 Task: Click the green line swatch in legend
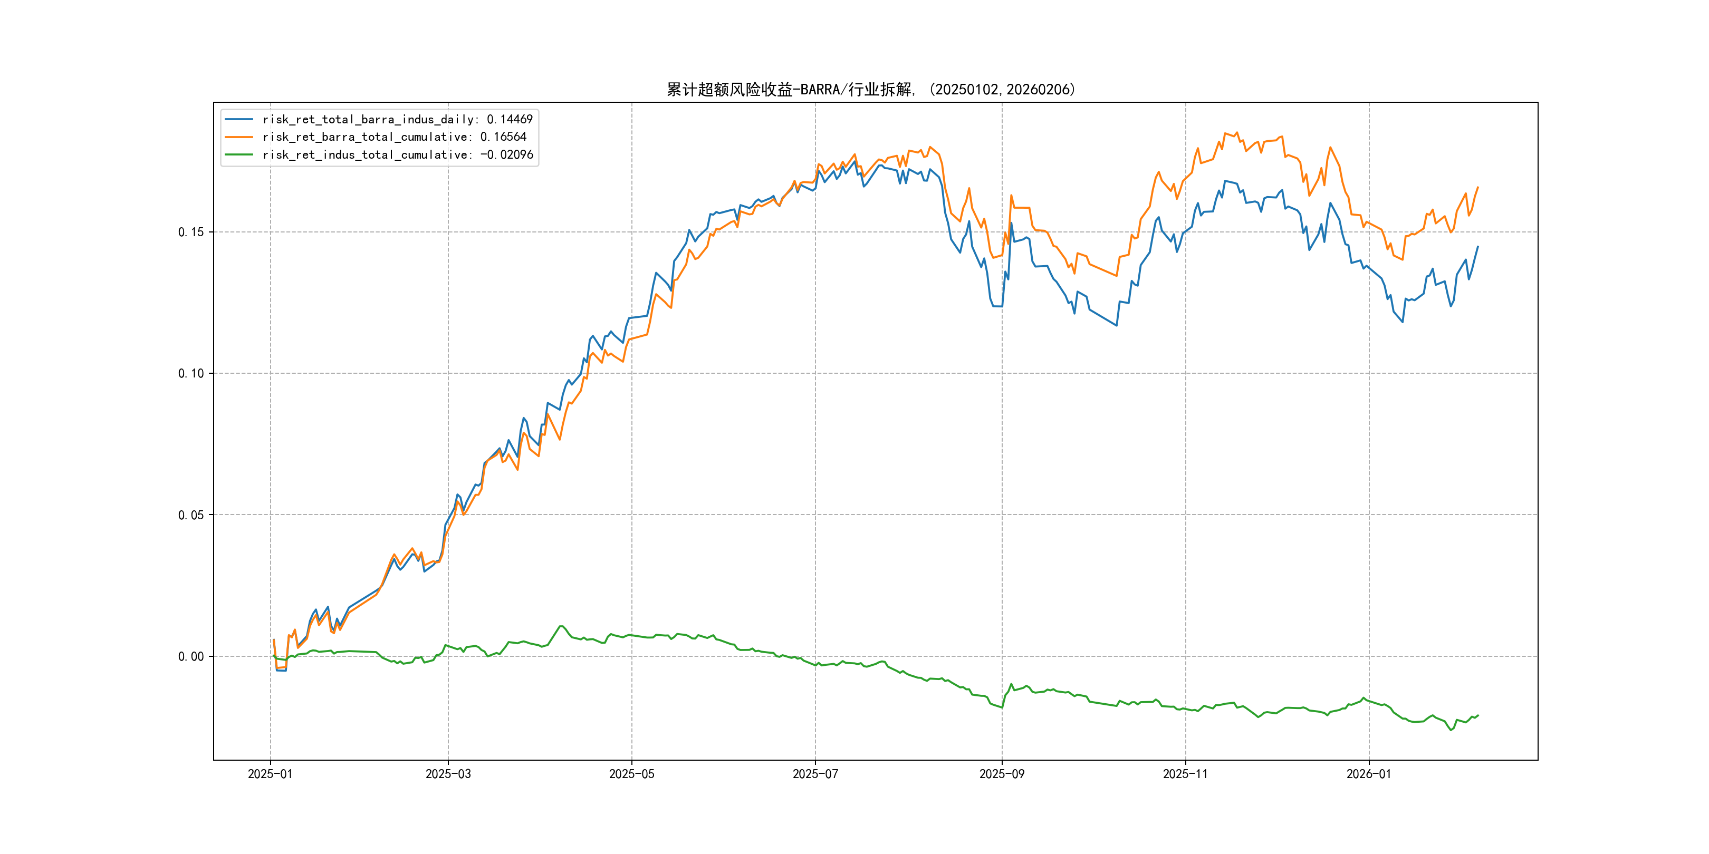coord(239,154)
